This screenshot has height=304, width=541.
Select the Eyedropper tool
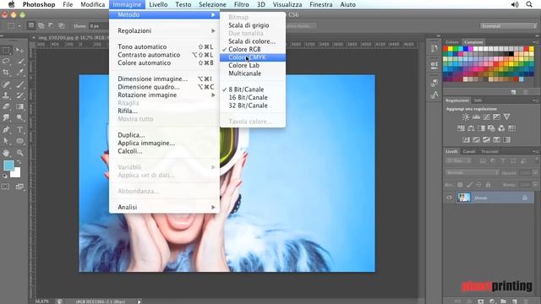20,73
